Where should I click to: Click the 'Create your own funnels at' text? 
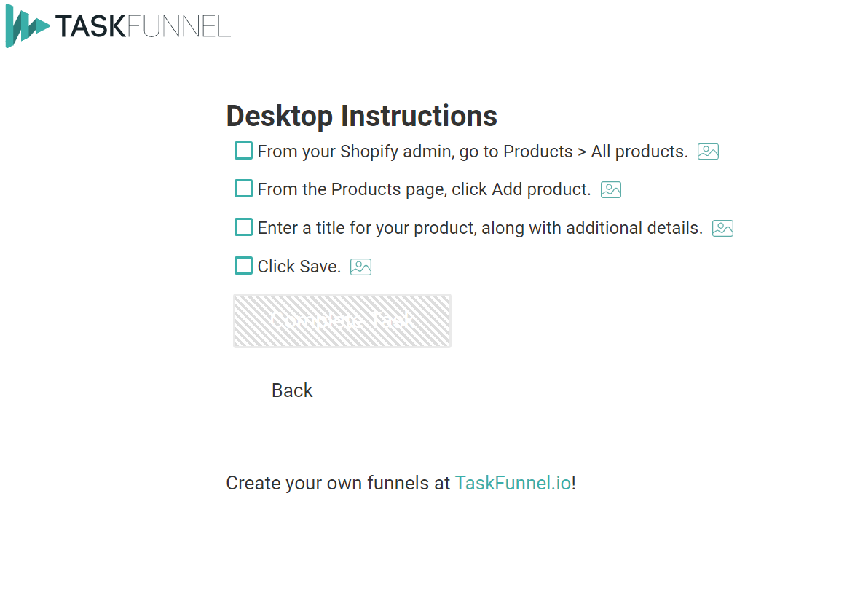pos(339,483)
